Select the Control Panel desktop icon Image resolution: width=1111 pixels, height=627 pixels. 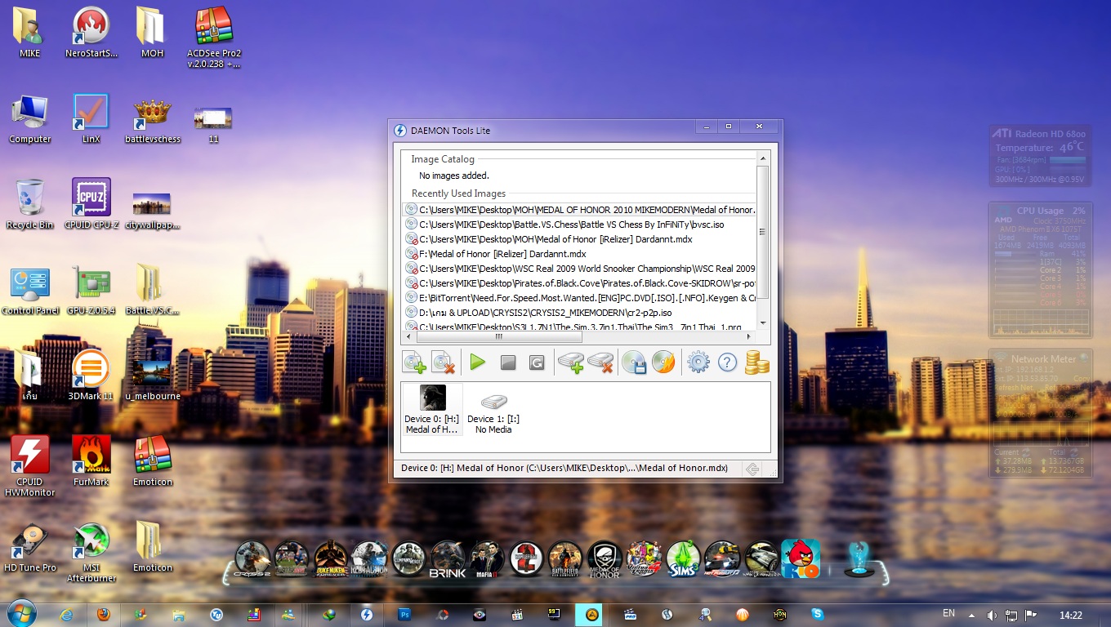tap(30, 290)
